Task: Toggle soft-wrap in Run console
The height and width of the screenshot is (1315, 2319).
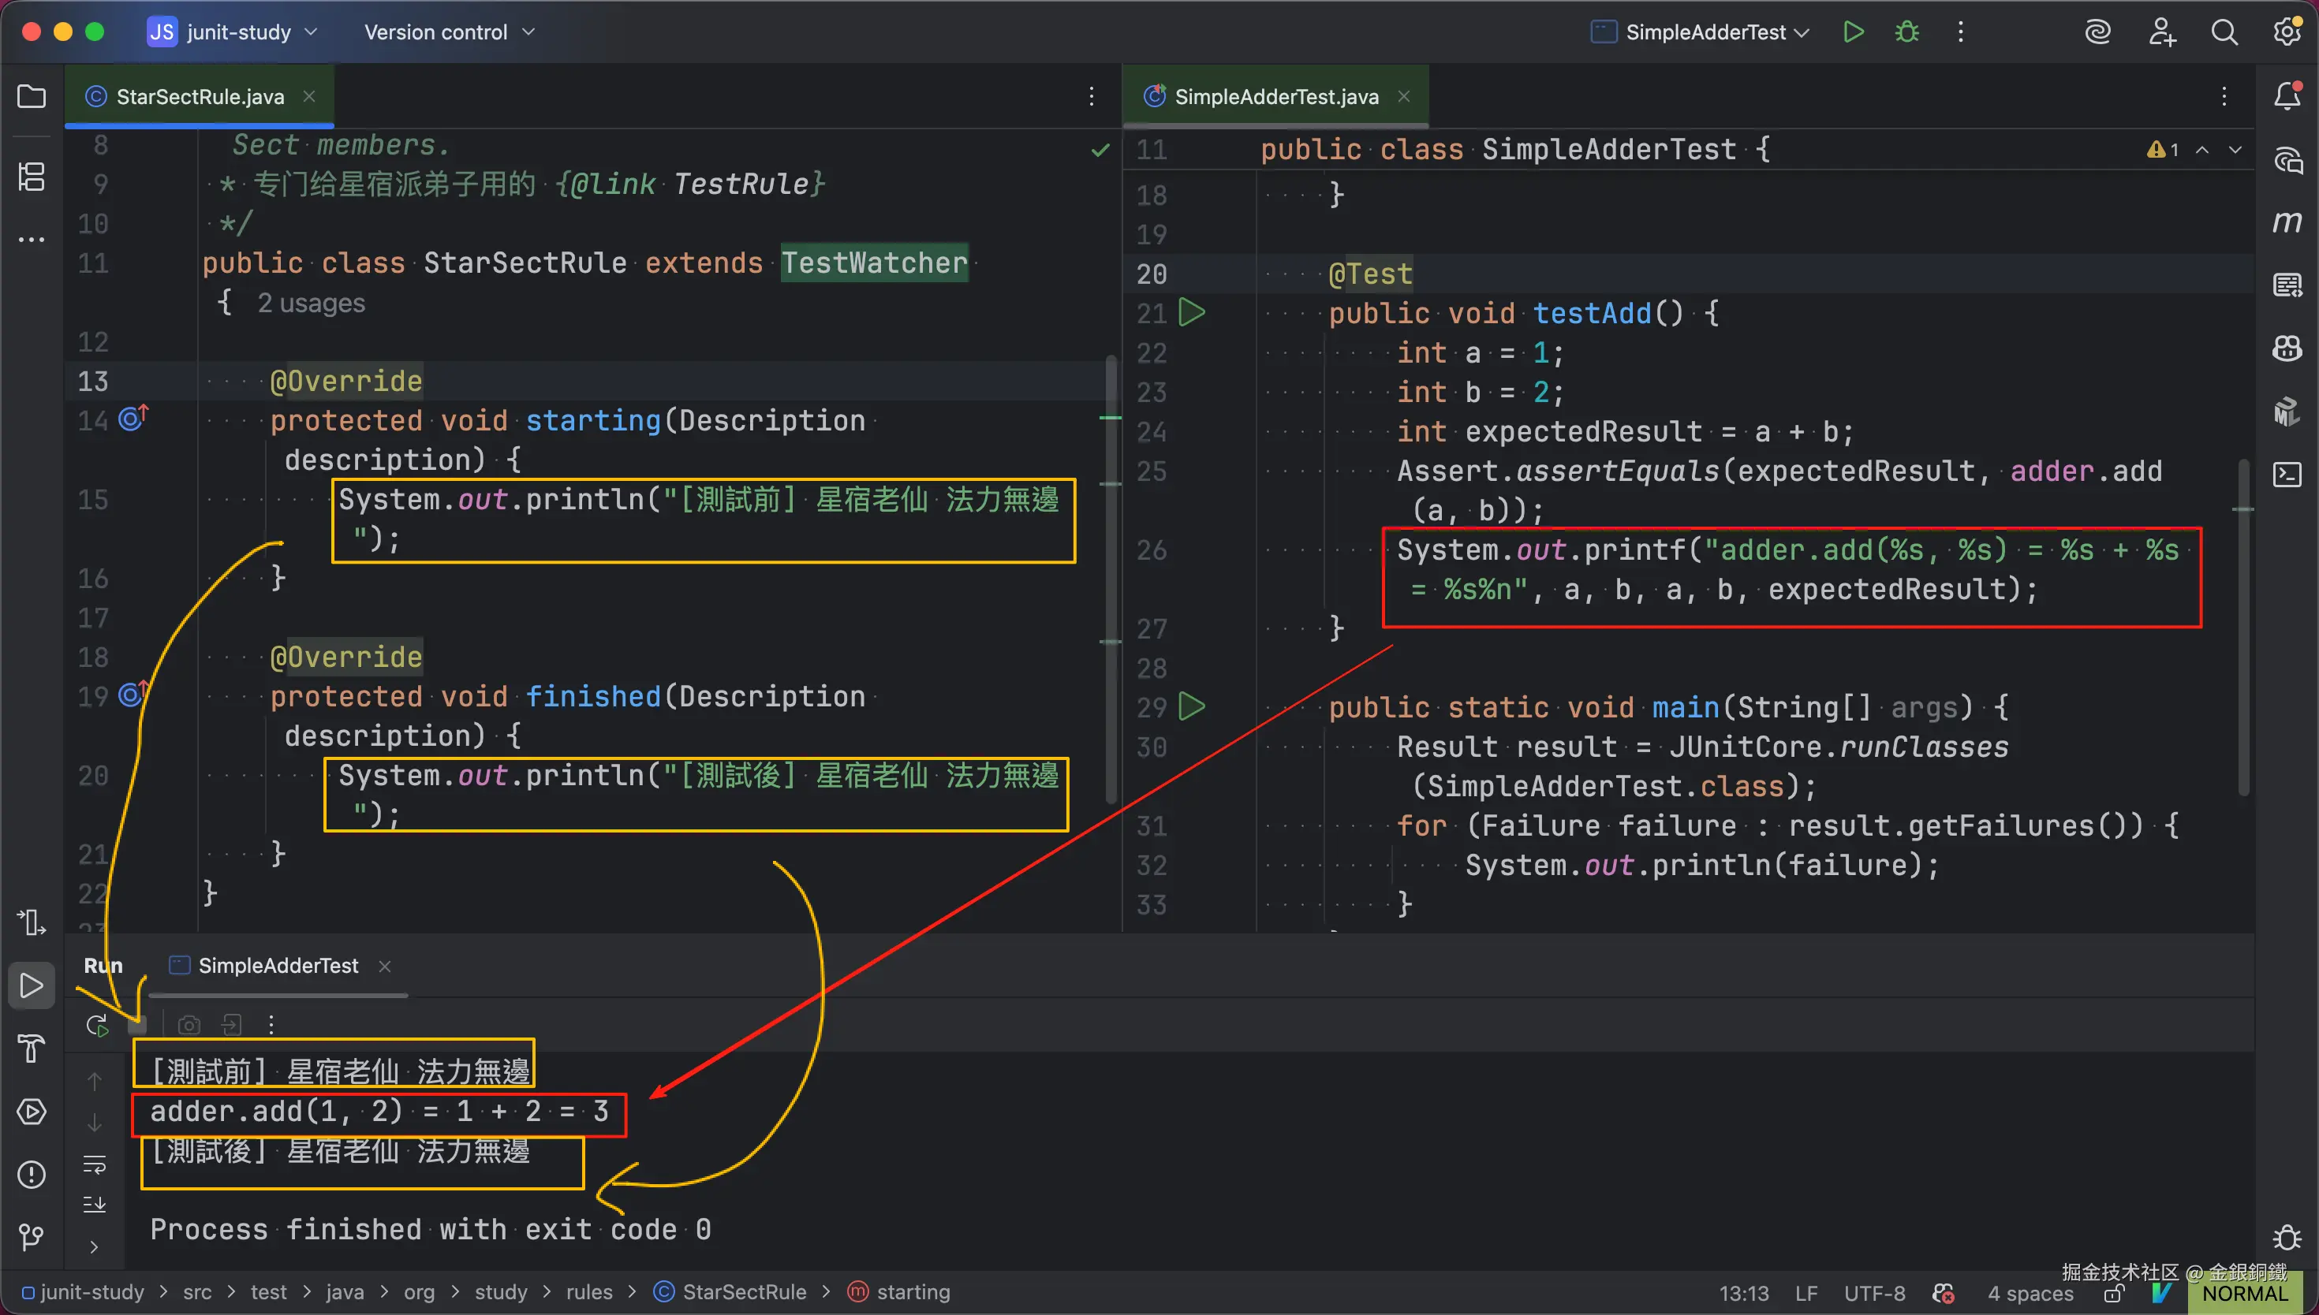Action: pos(95,1164)
